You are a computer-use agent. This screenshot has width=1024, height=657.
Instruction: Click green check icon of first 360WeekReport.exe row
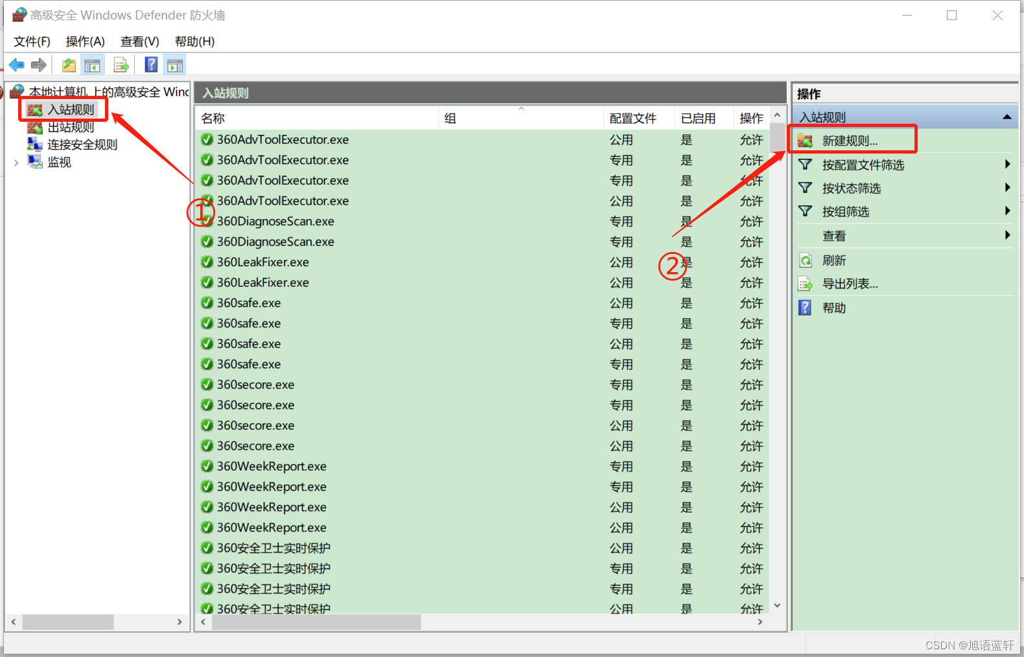click(207, 466)
